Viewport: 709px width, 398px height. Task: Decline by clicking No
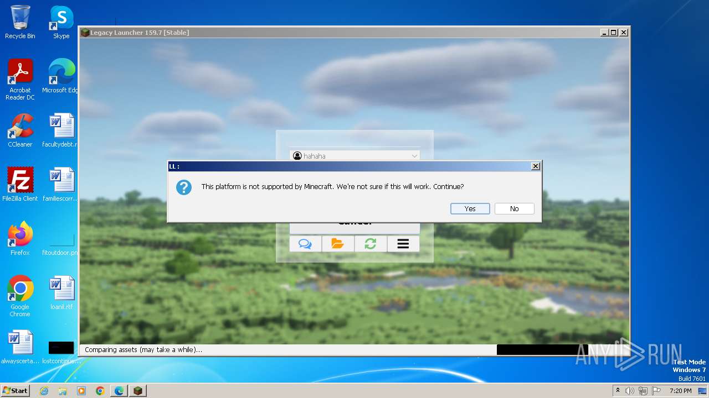click(514, 208)
